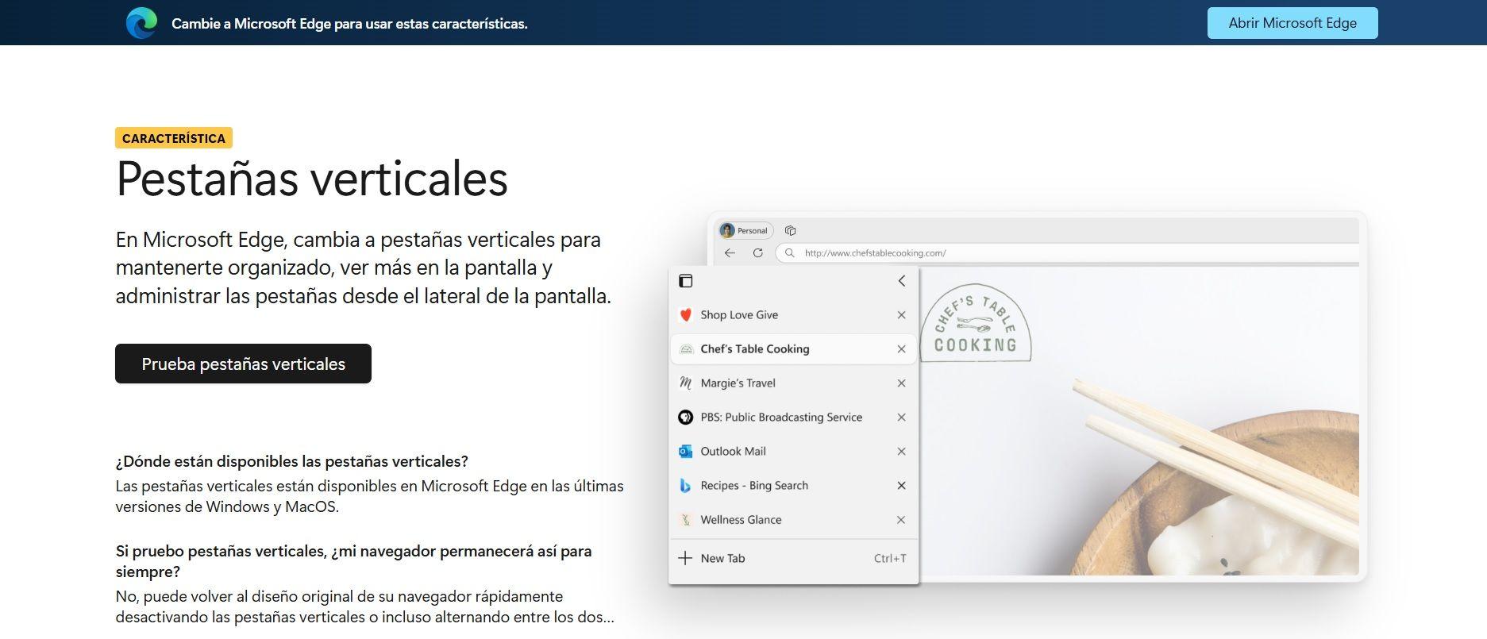Screen dimensions: 1487x639
Task: Click the Si pruebo pestañas verticales question
Action: pyautogui.click(x=353, y=561)
